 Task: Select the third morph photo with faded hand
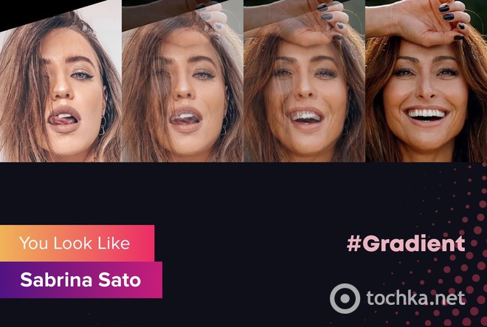[304, 80]
